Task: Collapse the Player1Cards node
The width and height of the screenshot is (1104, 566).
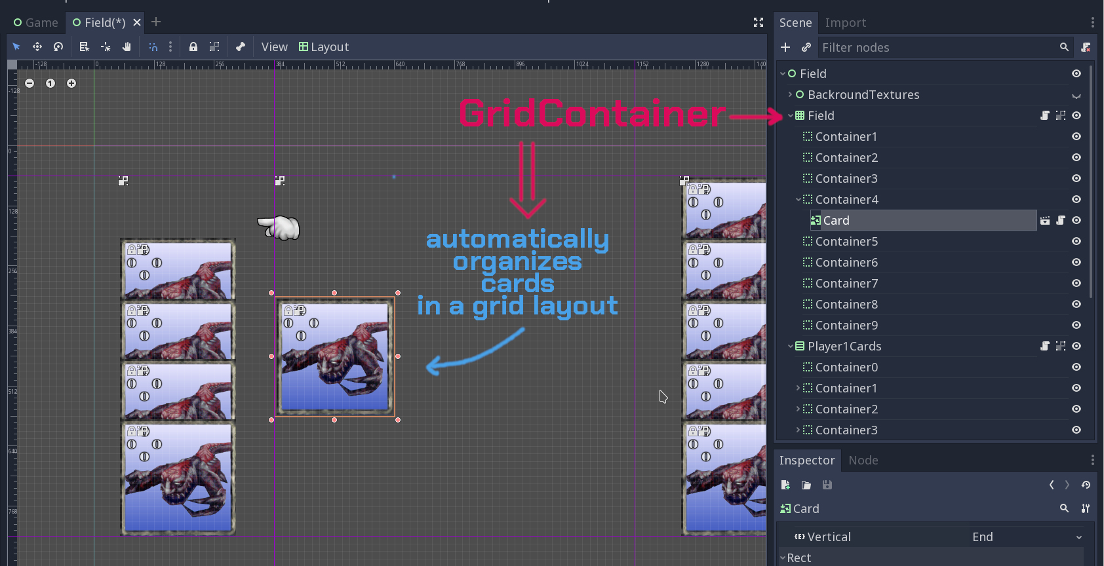Action: (x=790, y=346)
